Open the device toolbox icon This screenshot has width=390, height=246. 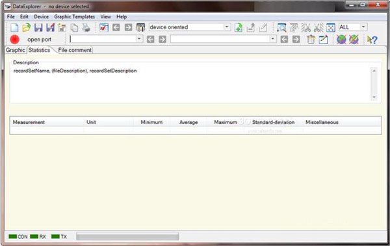coord(140,27)
